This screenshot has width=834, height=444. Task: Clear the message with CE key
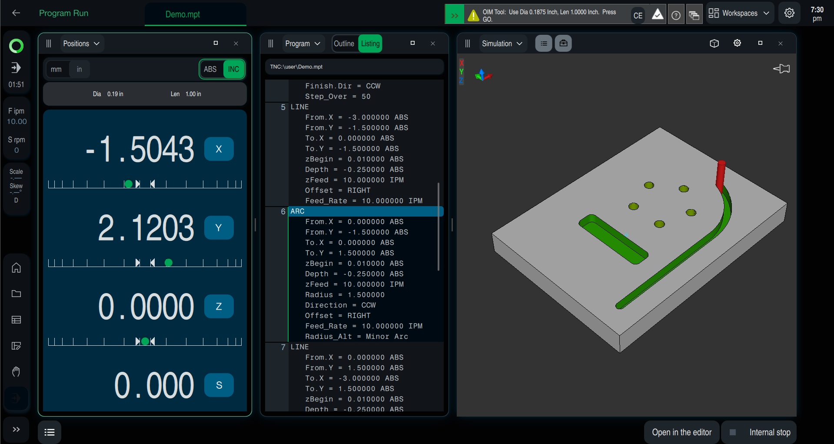(638, 15)
